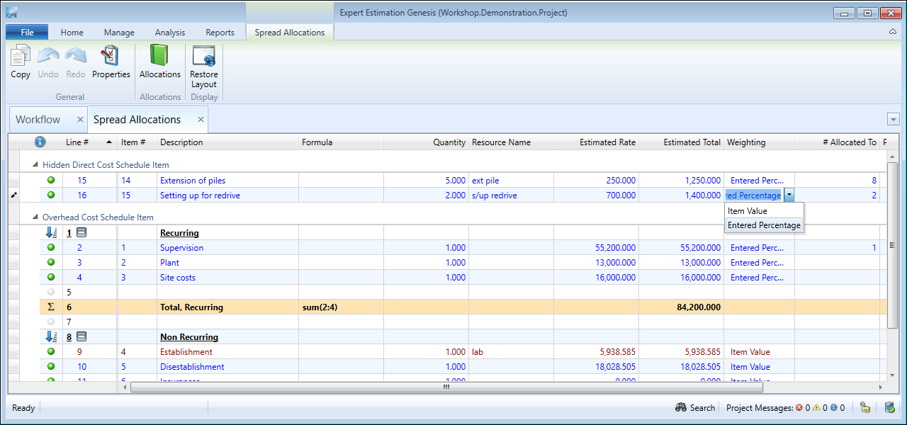907x425 pixels.
Task: Click the horizontal scrollbar thumb at the bottom
Action: [446, 387]
